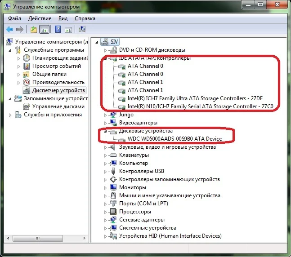Click the Forward arrow toolbar icon
291x257 pixels.
20,29
